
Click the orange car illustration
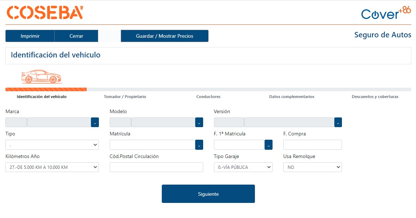coord(41,76)
